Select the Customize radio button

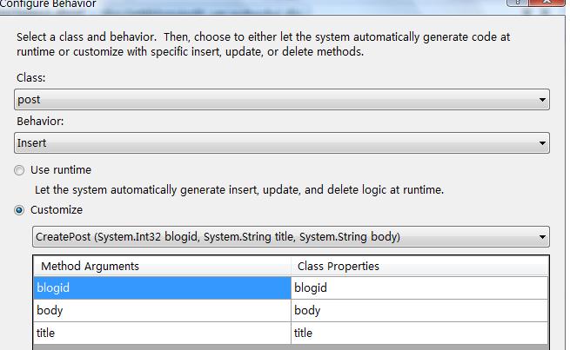click(x=19, y=210)
